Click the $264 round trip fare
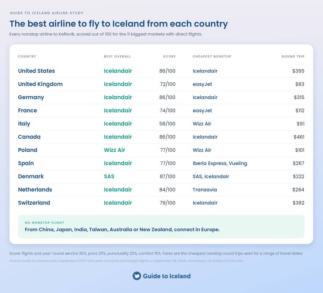The width and height of the screenshot is (323, 293). pyautogui.click(x=298, y=190)
